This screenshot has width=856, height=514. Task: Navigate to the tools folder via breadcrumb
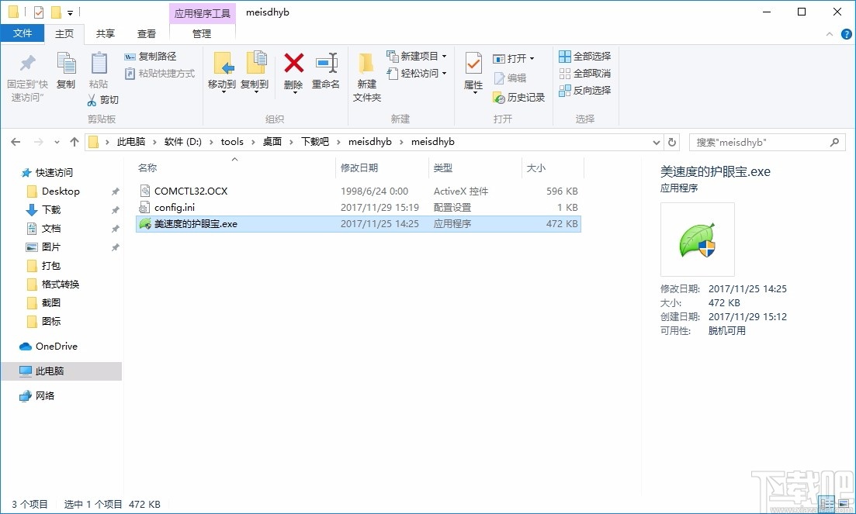pyautogui.click(x=232, y=142)
